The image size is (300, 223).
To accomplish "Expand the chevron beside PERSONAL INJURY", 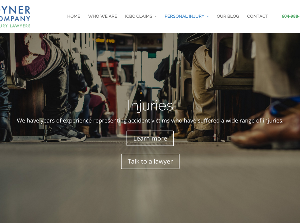I will click(x=208, y=16).
